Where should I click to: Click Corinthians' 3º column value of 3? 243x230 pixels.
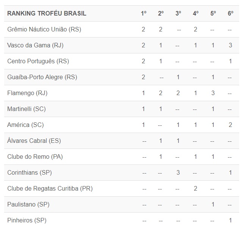(178, 173)
